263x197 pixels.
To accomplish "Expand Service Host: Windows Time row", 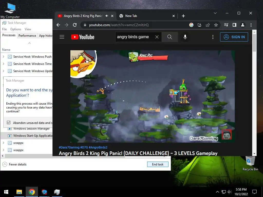I will [3, 64].
